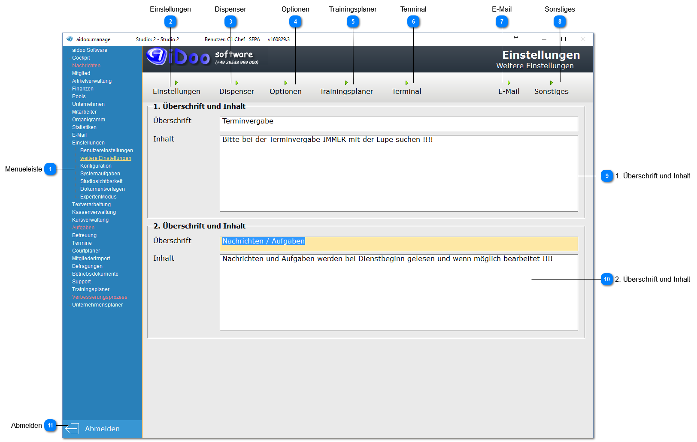
Task: Open Mitarbeiter in the sidebar
Action: pos(85,112)
